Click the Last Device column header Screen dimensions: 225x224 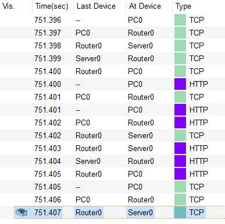click(x=96, y=6)
